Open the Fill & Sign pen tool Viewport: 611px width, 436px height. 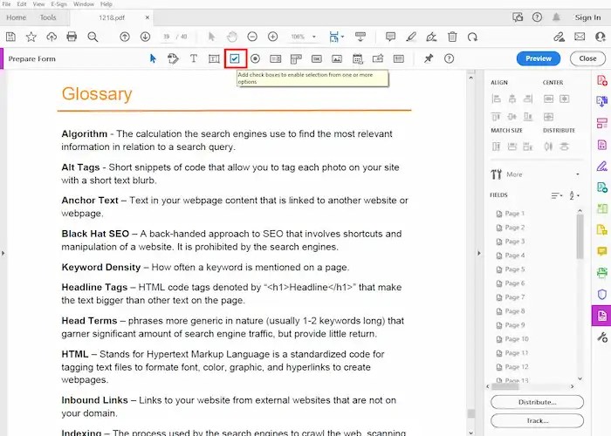[602, 167]
